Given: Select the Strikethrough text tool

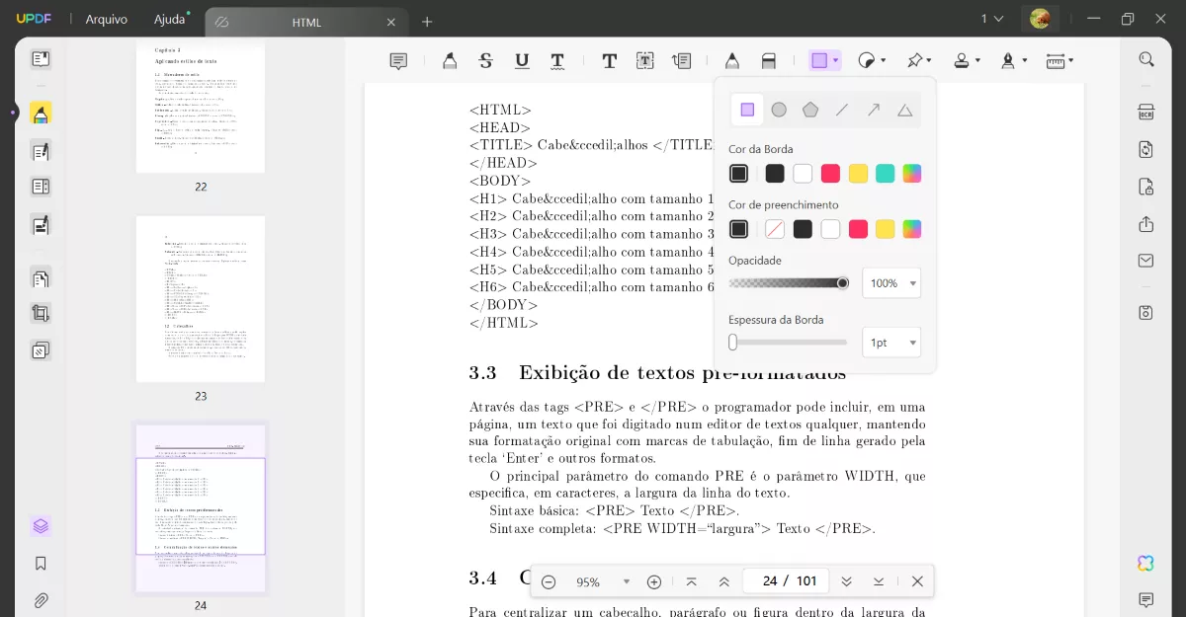Looking at the screenshot, I should coord(485,60).
